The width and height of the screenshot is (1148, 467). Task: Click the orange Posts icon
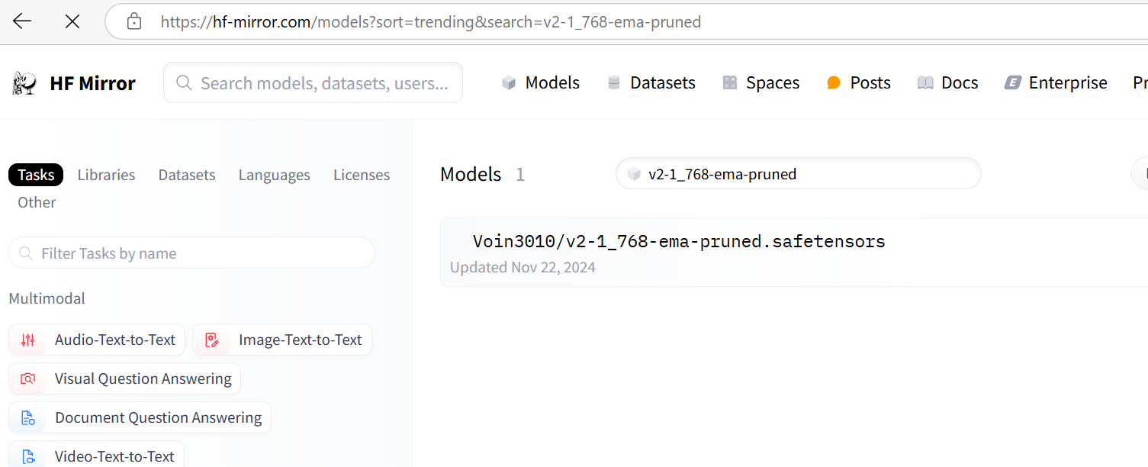pyautogui.click(x=834, y=82)
